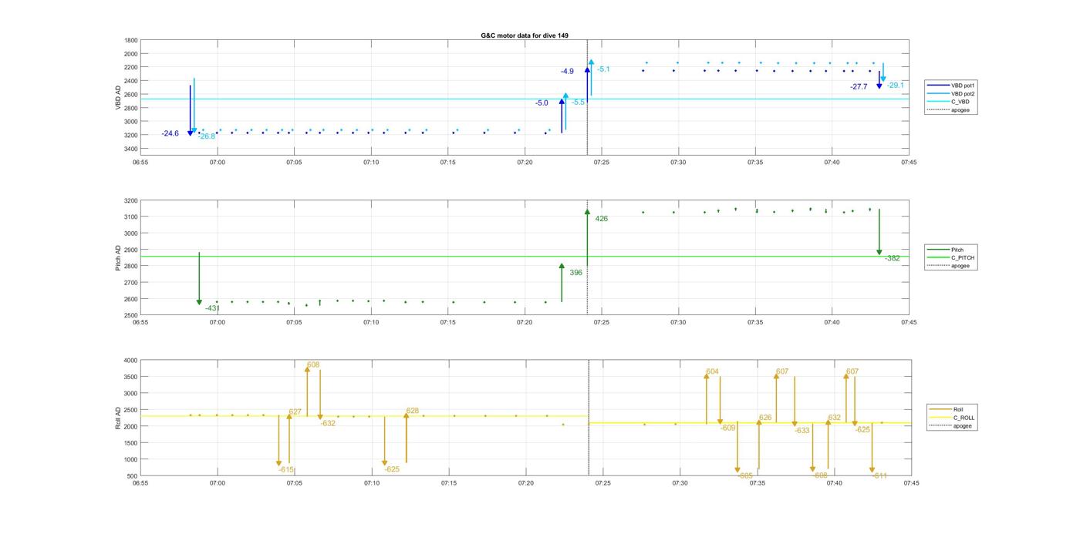Click the 3200 tick on Pitch axis
The image size is (1080, 534).
click(132, 200)
